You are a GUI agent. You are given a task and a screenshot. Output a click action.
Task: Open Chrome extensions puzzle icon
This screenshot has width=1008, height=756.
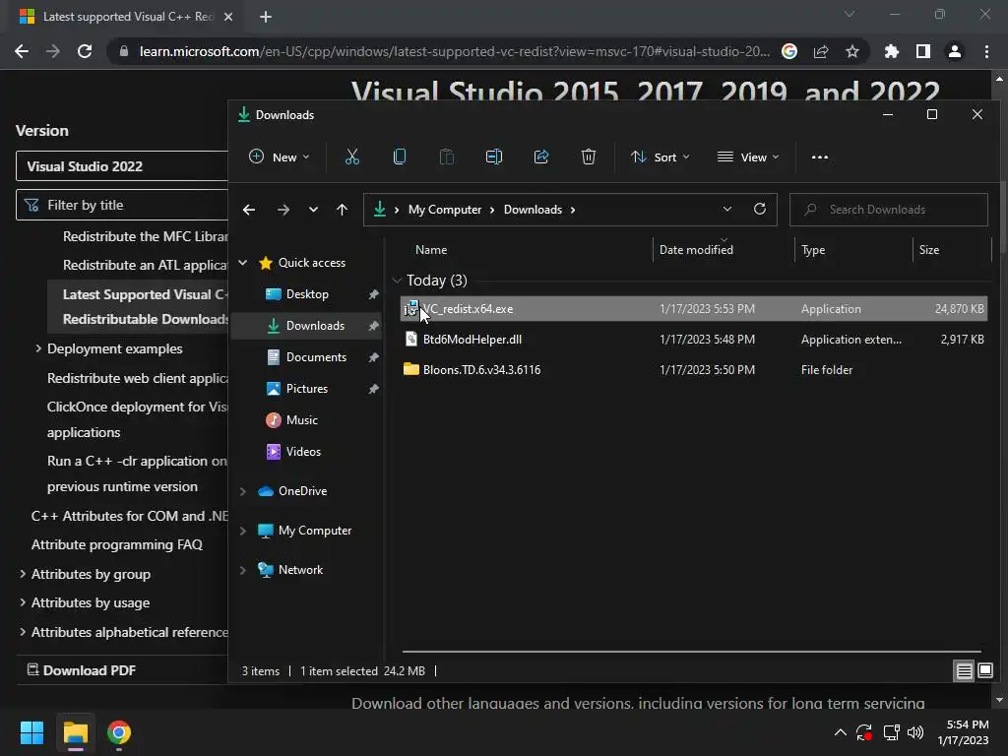(892, 51)
